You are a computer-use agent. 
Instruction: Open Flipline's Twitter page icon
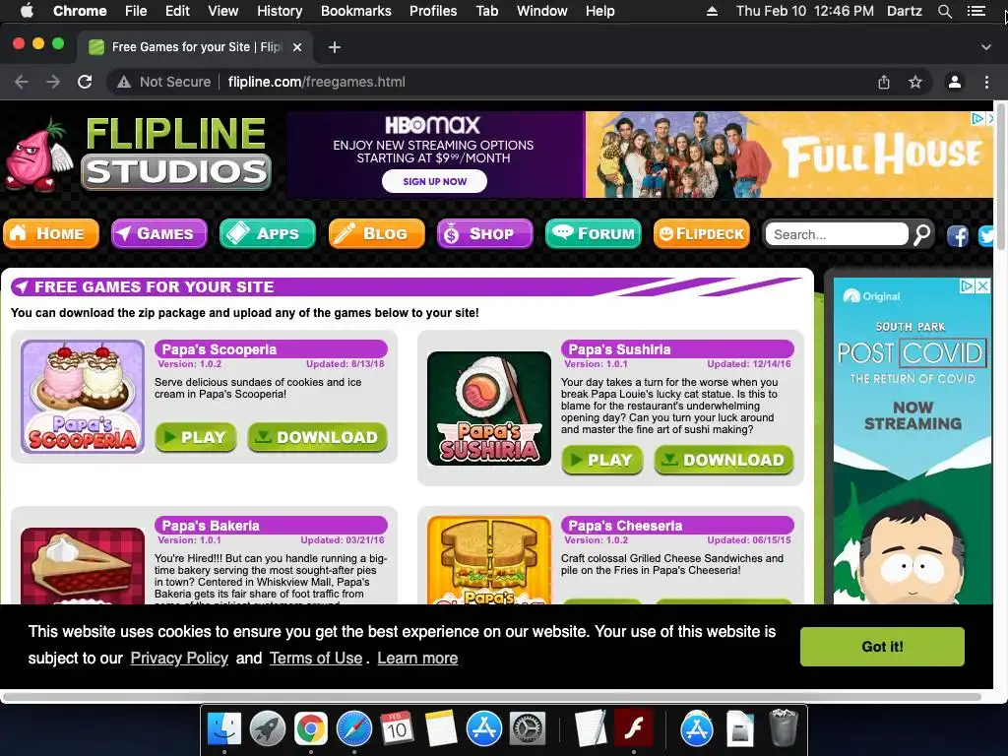[986, 236]
